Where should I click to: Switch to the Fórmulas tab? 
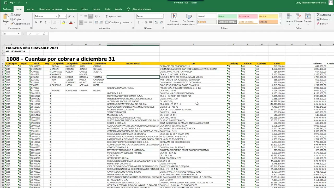pyautogui.click(x=72, y=9)
